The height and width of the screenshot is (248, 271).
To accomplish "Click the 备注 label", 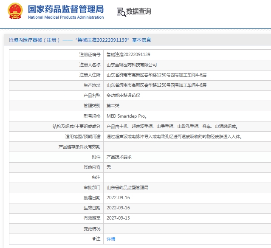I will pyautogui.click(x=96, y=178).
